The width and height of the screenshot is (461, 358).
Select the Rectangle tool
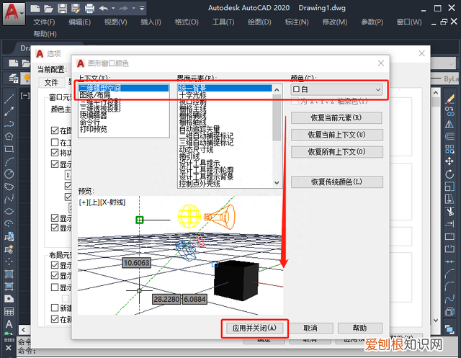pos(9,148)
